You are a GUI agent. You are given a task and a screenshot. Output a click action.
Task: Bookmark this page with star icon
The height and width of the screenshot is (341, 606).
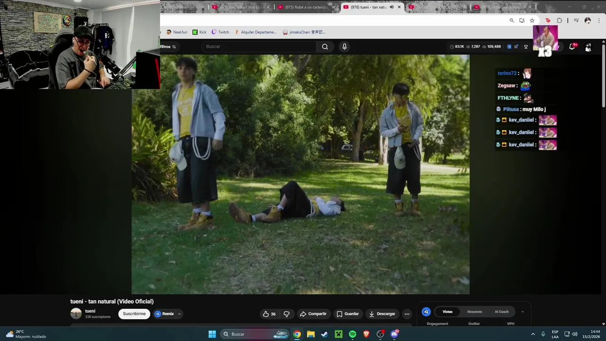(x=532, y=20)
